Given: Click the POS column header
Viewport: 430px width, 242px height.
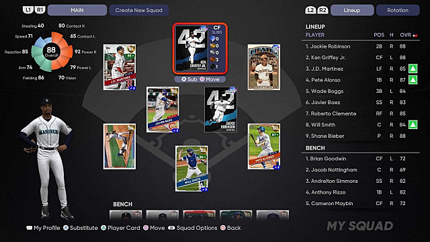Looking at the screenshot, I should click(379, 35).
